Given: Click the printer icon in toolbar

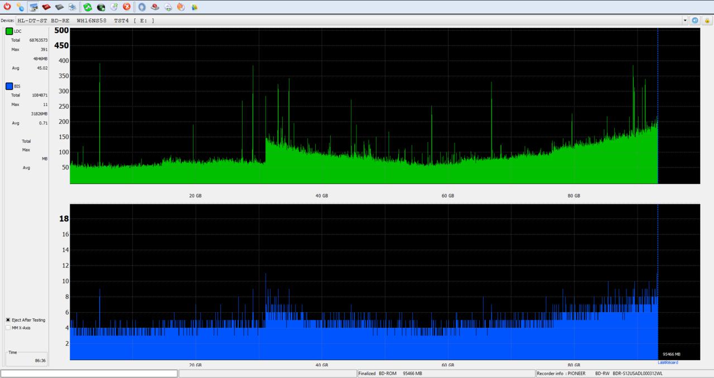Looking at the screenshot, I should point(72,7).
